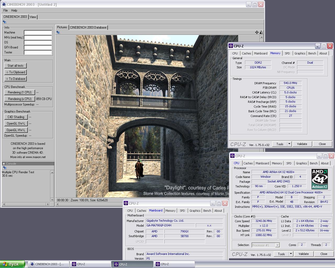Open About tab in Memory CPU-Z window
This screenshot has width=335, height=268.
323,53
